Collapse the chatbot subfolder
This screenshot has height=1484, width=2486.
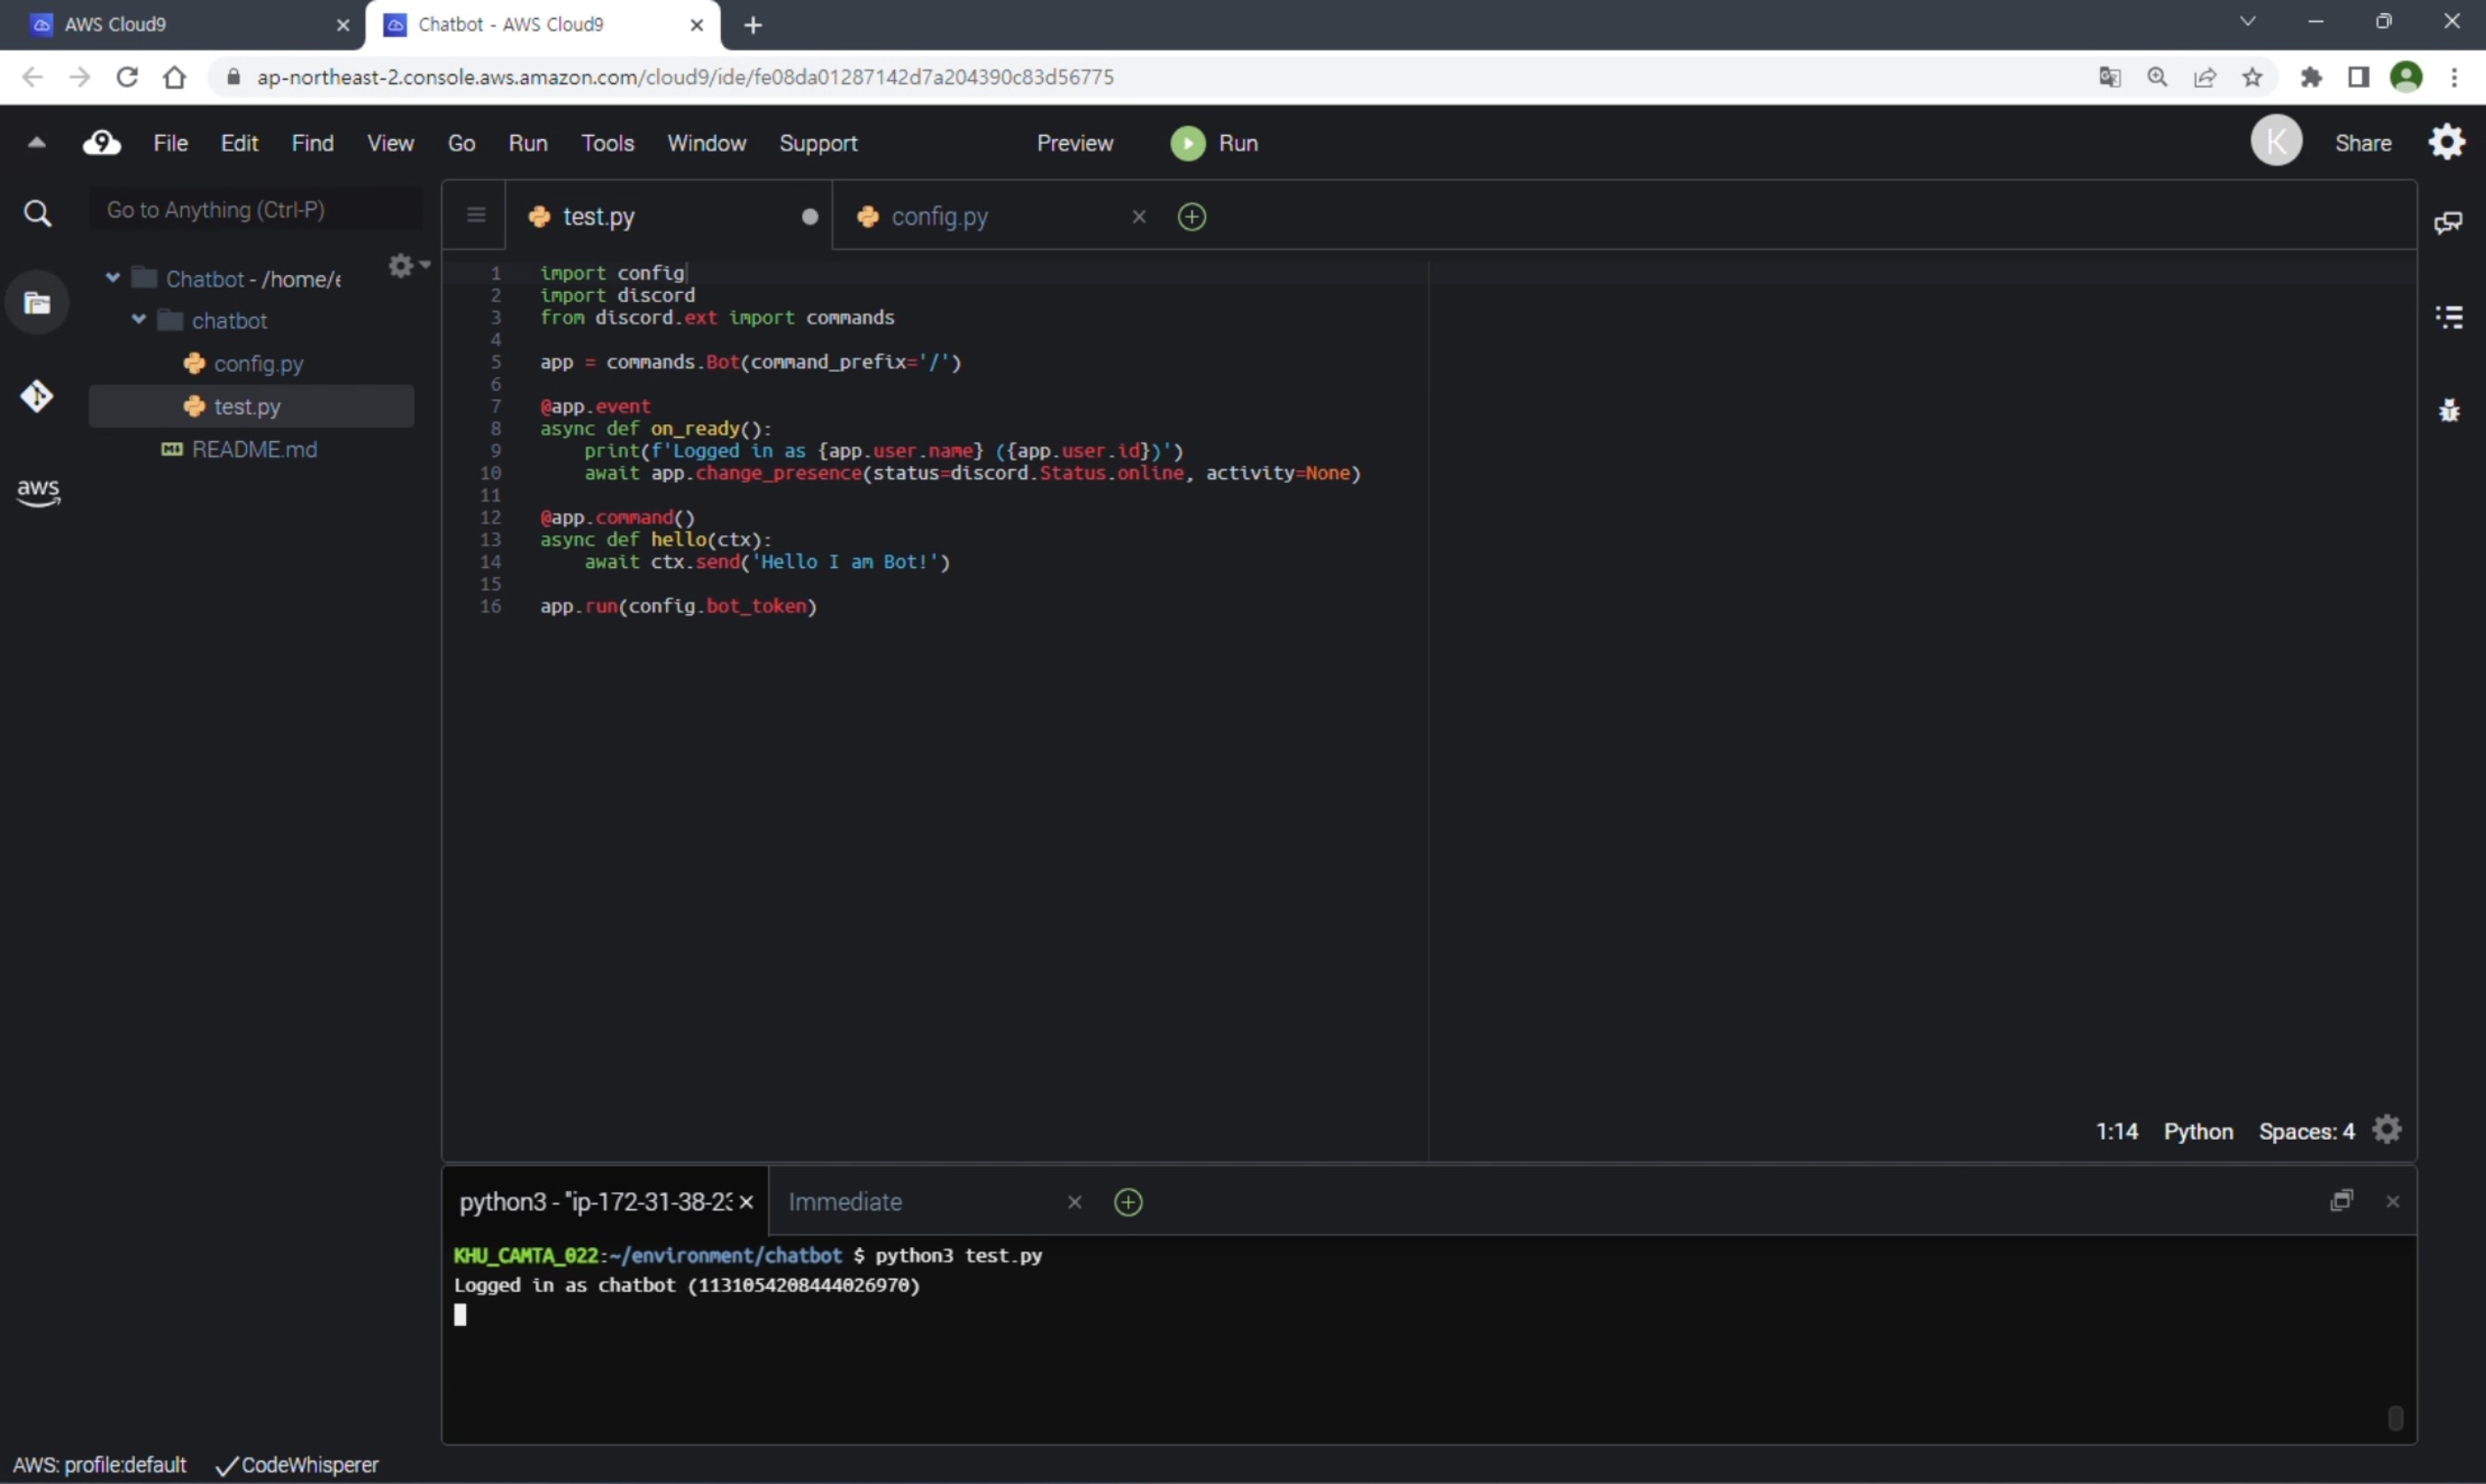click(x=139, y=320)
